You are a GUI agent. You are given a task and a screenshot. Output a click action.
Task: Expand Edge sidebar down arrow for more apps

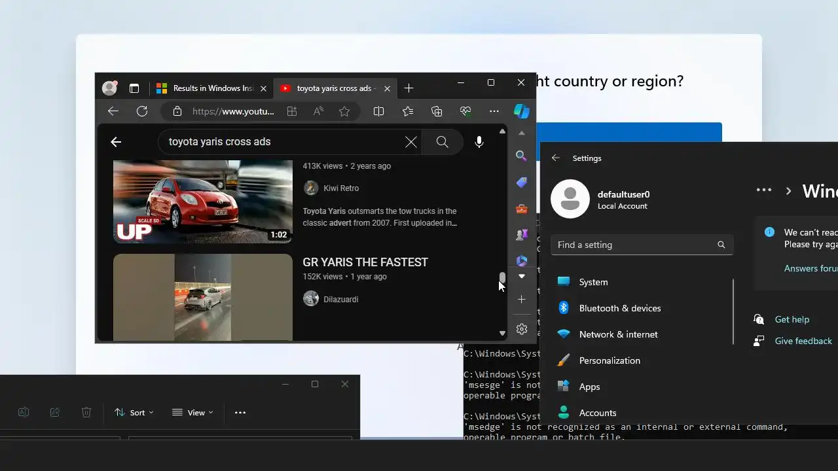pos(522,276)
